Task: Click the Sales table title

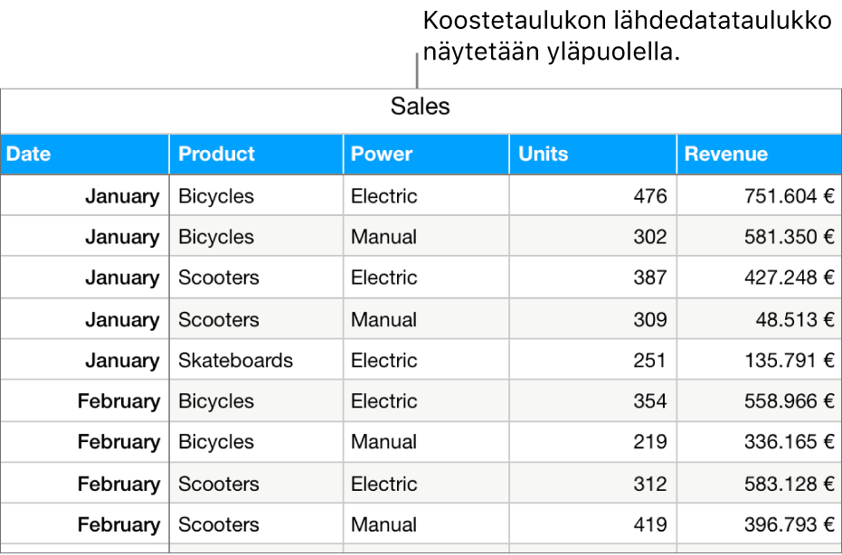Action: click(x=420, y=108)
